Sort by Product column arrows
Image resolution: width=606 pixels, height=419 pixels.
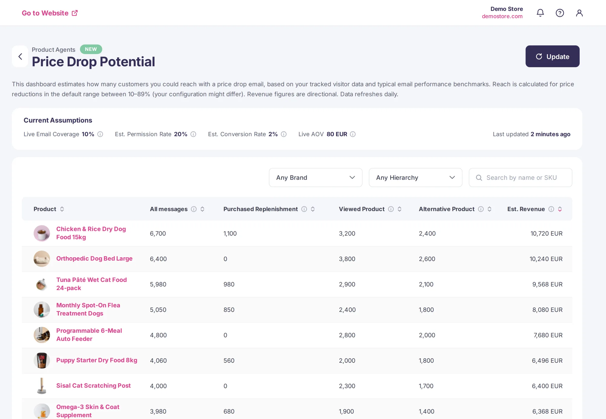pyautogui.click(x=62, y=209)
